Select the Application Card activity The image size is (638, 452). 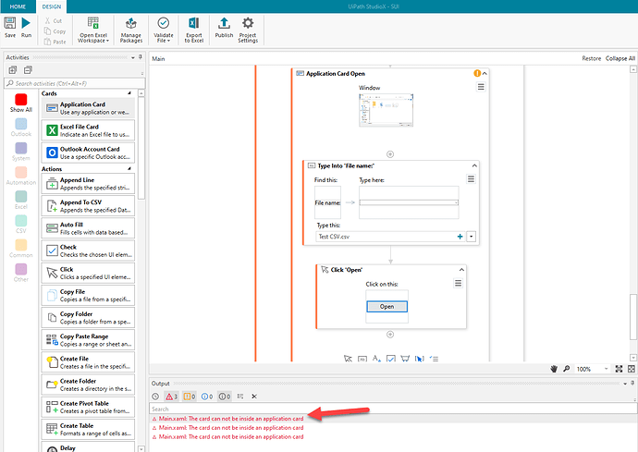coord(88,108)
